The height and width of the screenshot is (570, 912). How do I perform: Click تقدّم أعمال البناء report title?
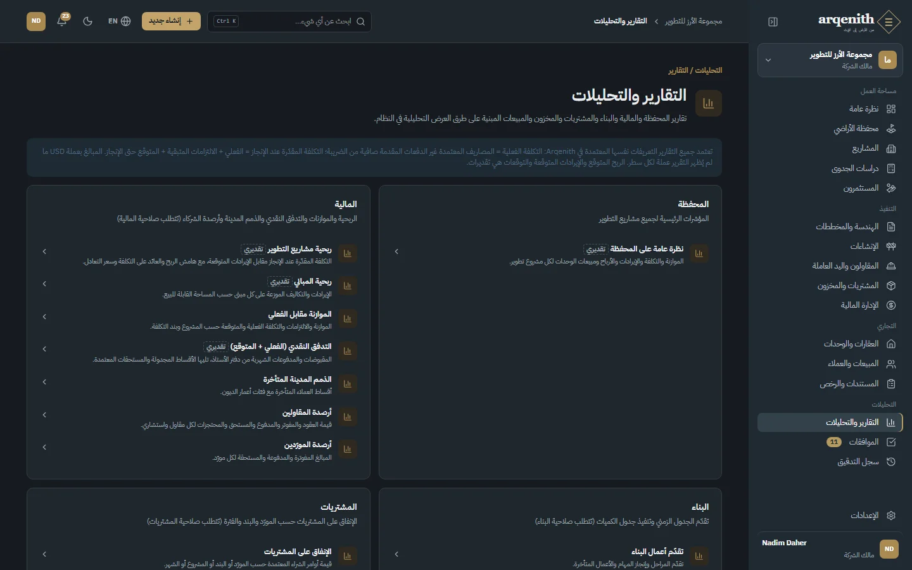coord(657,552)
